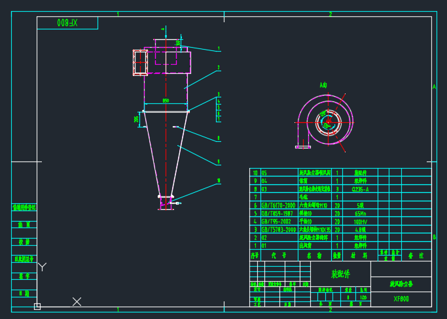Click the 代号 column header
This screenshot has height=319, width=447.
coord(279,256)
